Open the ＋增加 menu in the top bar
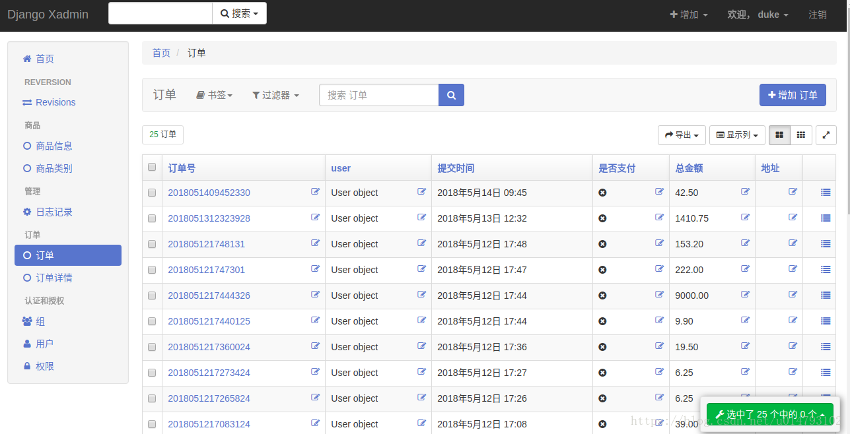 (687, 14)
